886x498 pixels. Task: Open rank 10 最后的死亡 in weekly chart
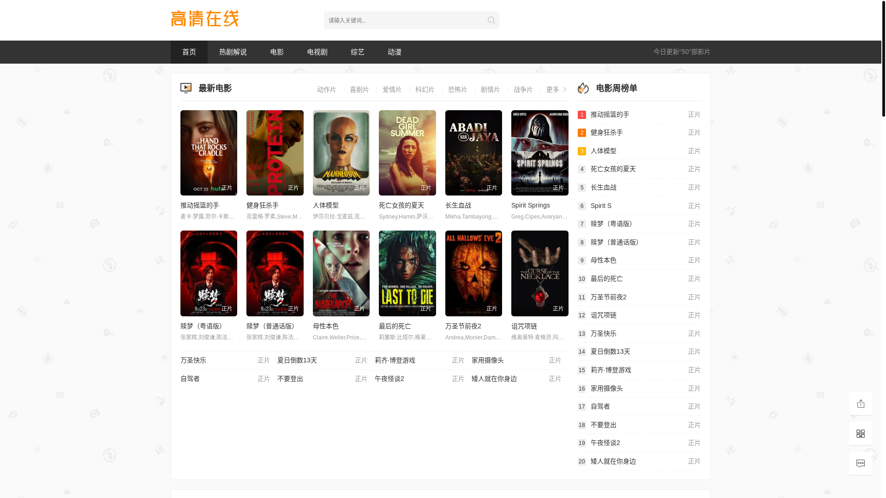pyautogui.click(x=640, y=279)
